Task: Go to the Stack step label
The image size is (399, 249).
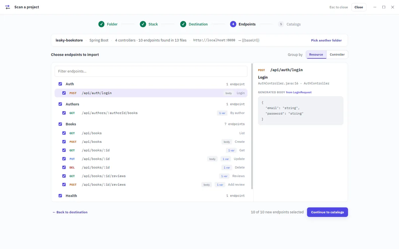Action: point(153,24)
